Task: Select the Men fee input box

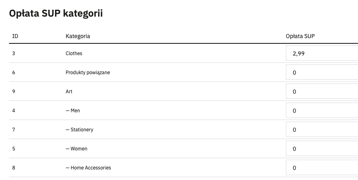Action: [322, 110]
